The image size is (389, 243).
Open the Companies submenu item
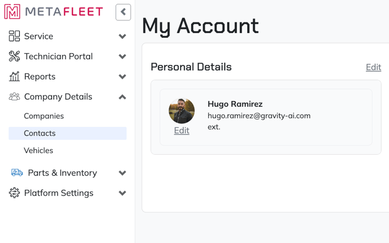(x=44, y=116)
